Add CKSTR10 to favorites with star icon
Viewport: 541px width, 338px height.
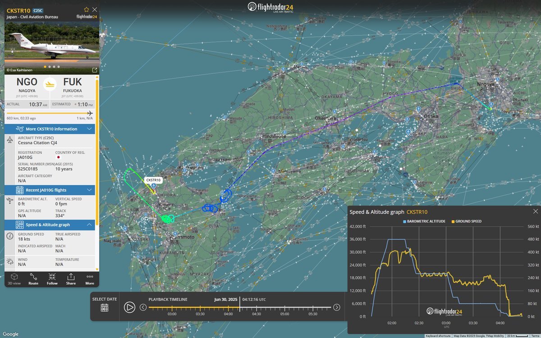pos(86,9)
